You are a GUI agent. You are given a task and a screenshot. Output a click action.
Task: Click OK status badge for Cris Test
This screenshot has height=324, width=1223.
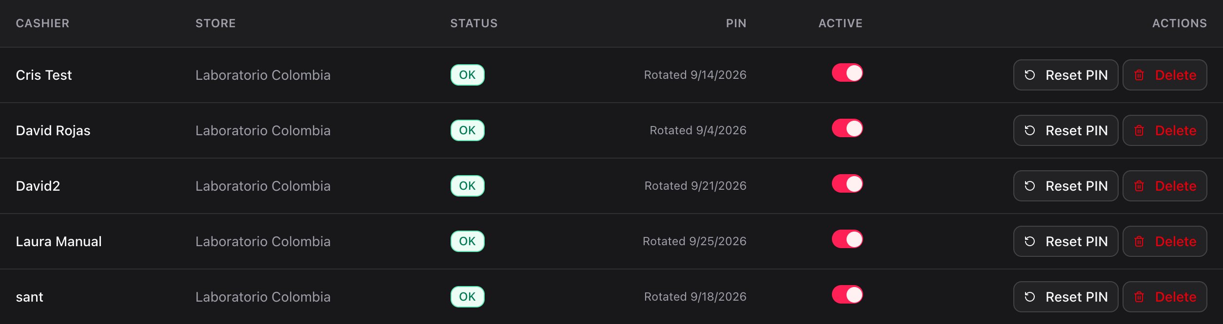coord(467,75)
